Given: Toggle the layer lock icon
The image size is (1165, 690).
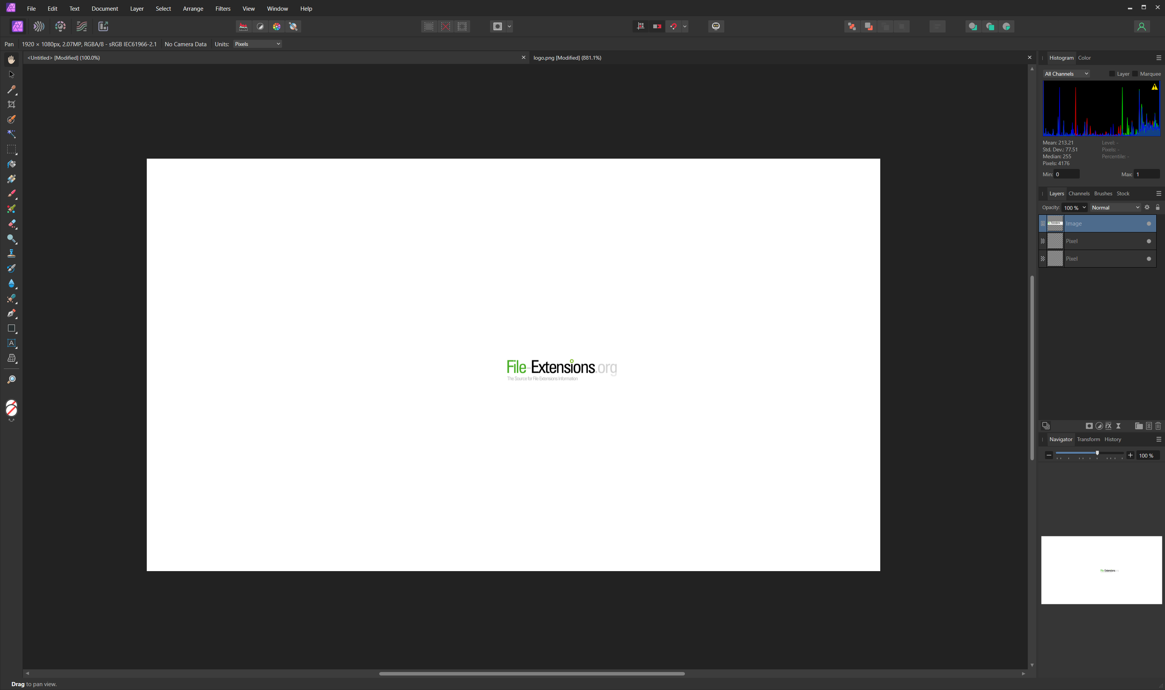Looking at the screenshot, I should click(x=1158, y=207).
